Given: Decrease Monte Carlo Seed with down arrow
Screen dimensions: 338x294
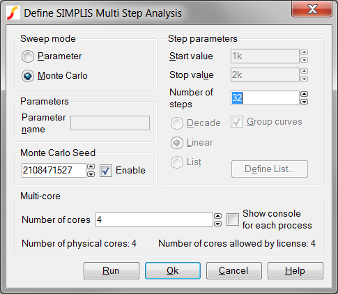Looking at the screenshot, I should click(x=91, y=174).
